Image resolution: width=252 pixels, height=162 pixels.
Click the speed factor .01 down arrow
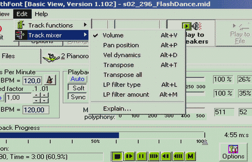coord(44,100)
